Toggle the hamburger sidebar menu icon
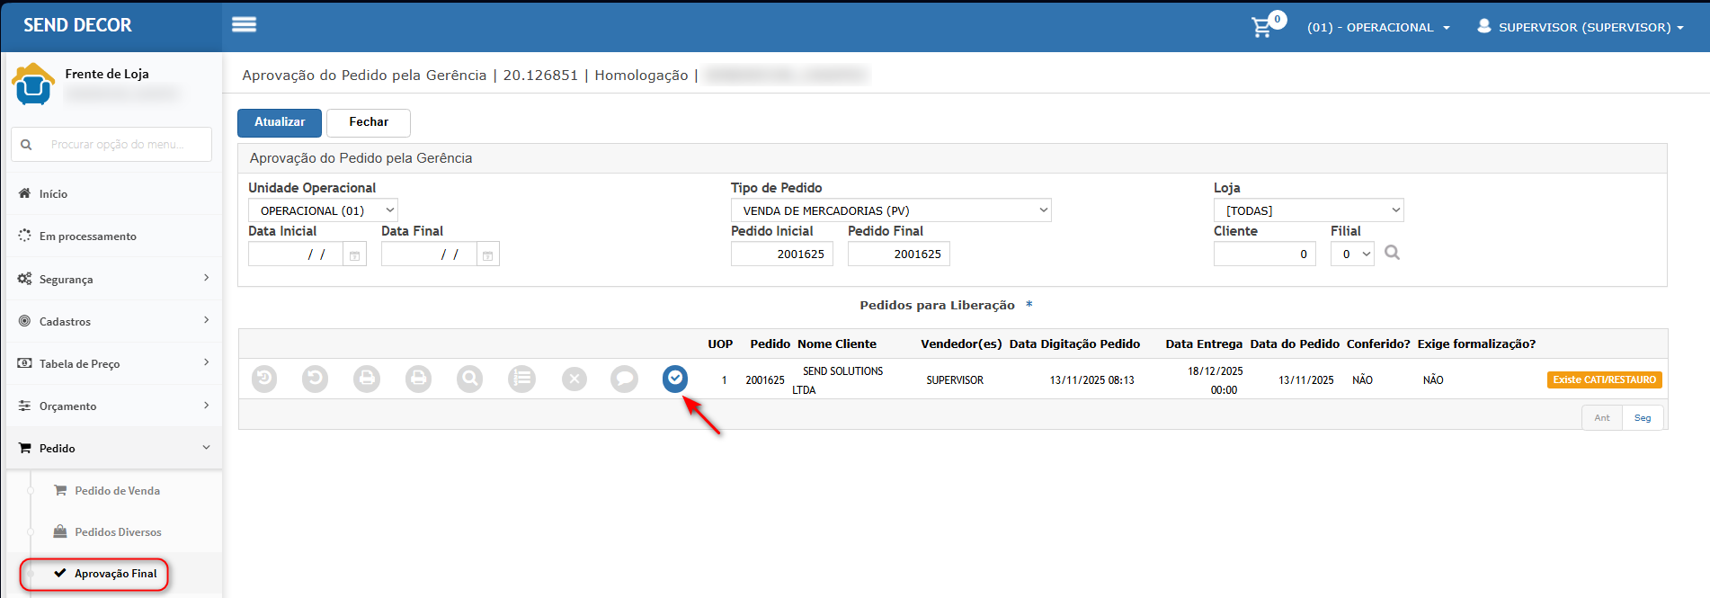The image size is (1710, 598). tap(244, 25)
